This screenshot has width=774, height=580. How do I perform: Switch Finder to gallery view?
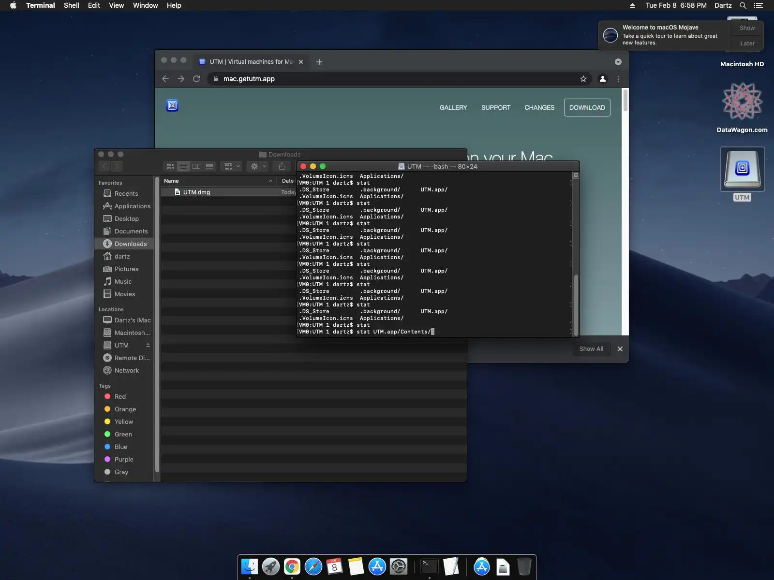click(x=209, y=166)
